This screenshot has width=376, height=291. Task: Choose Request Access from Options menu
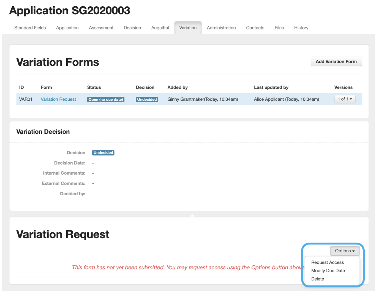(327, 262)
